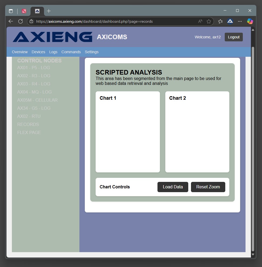Logout from the AXICOMS dashboard
This screenshot has height=267, width=262.
coord(234,37)
